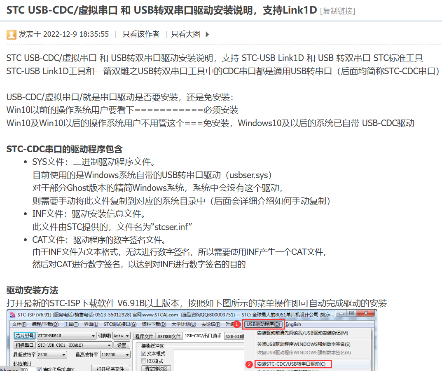Select 安装驱动前请先阅读我/USB驱动安装杂记(M) menu entry
This screenshot has width=442, height=371.
point(302,333)
